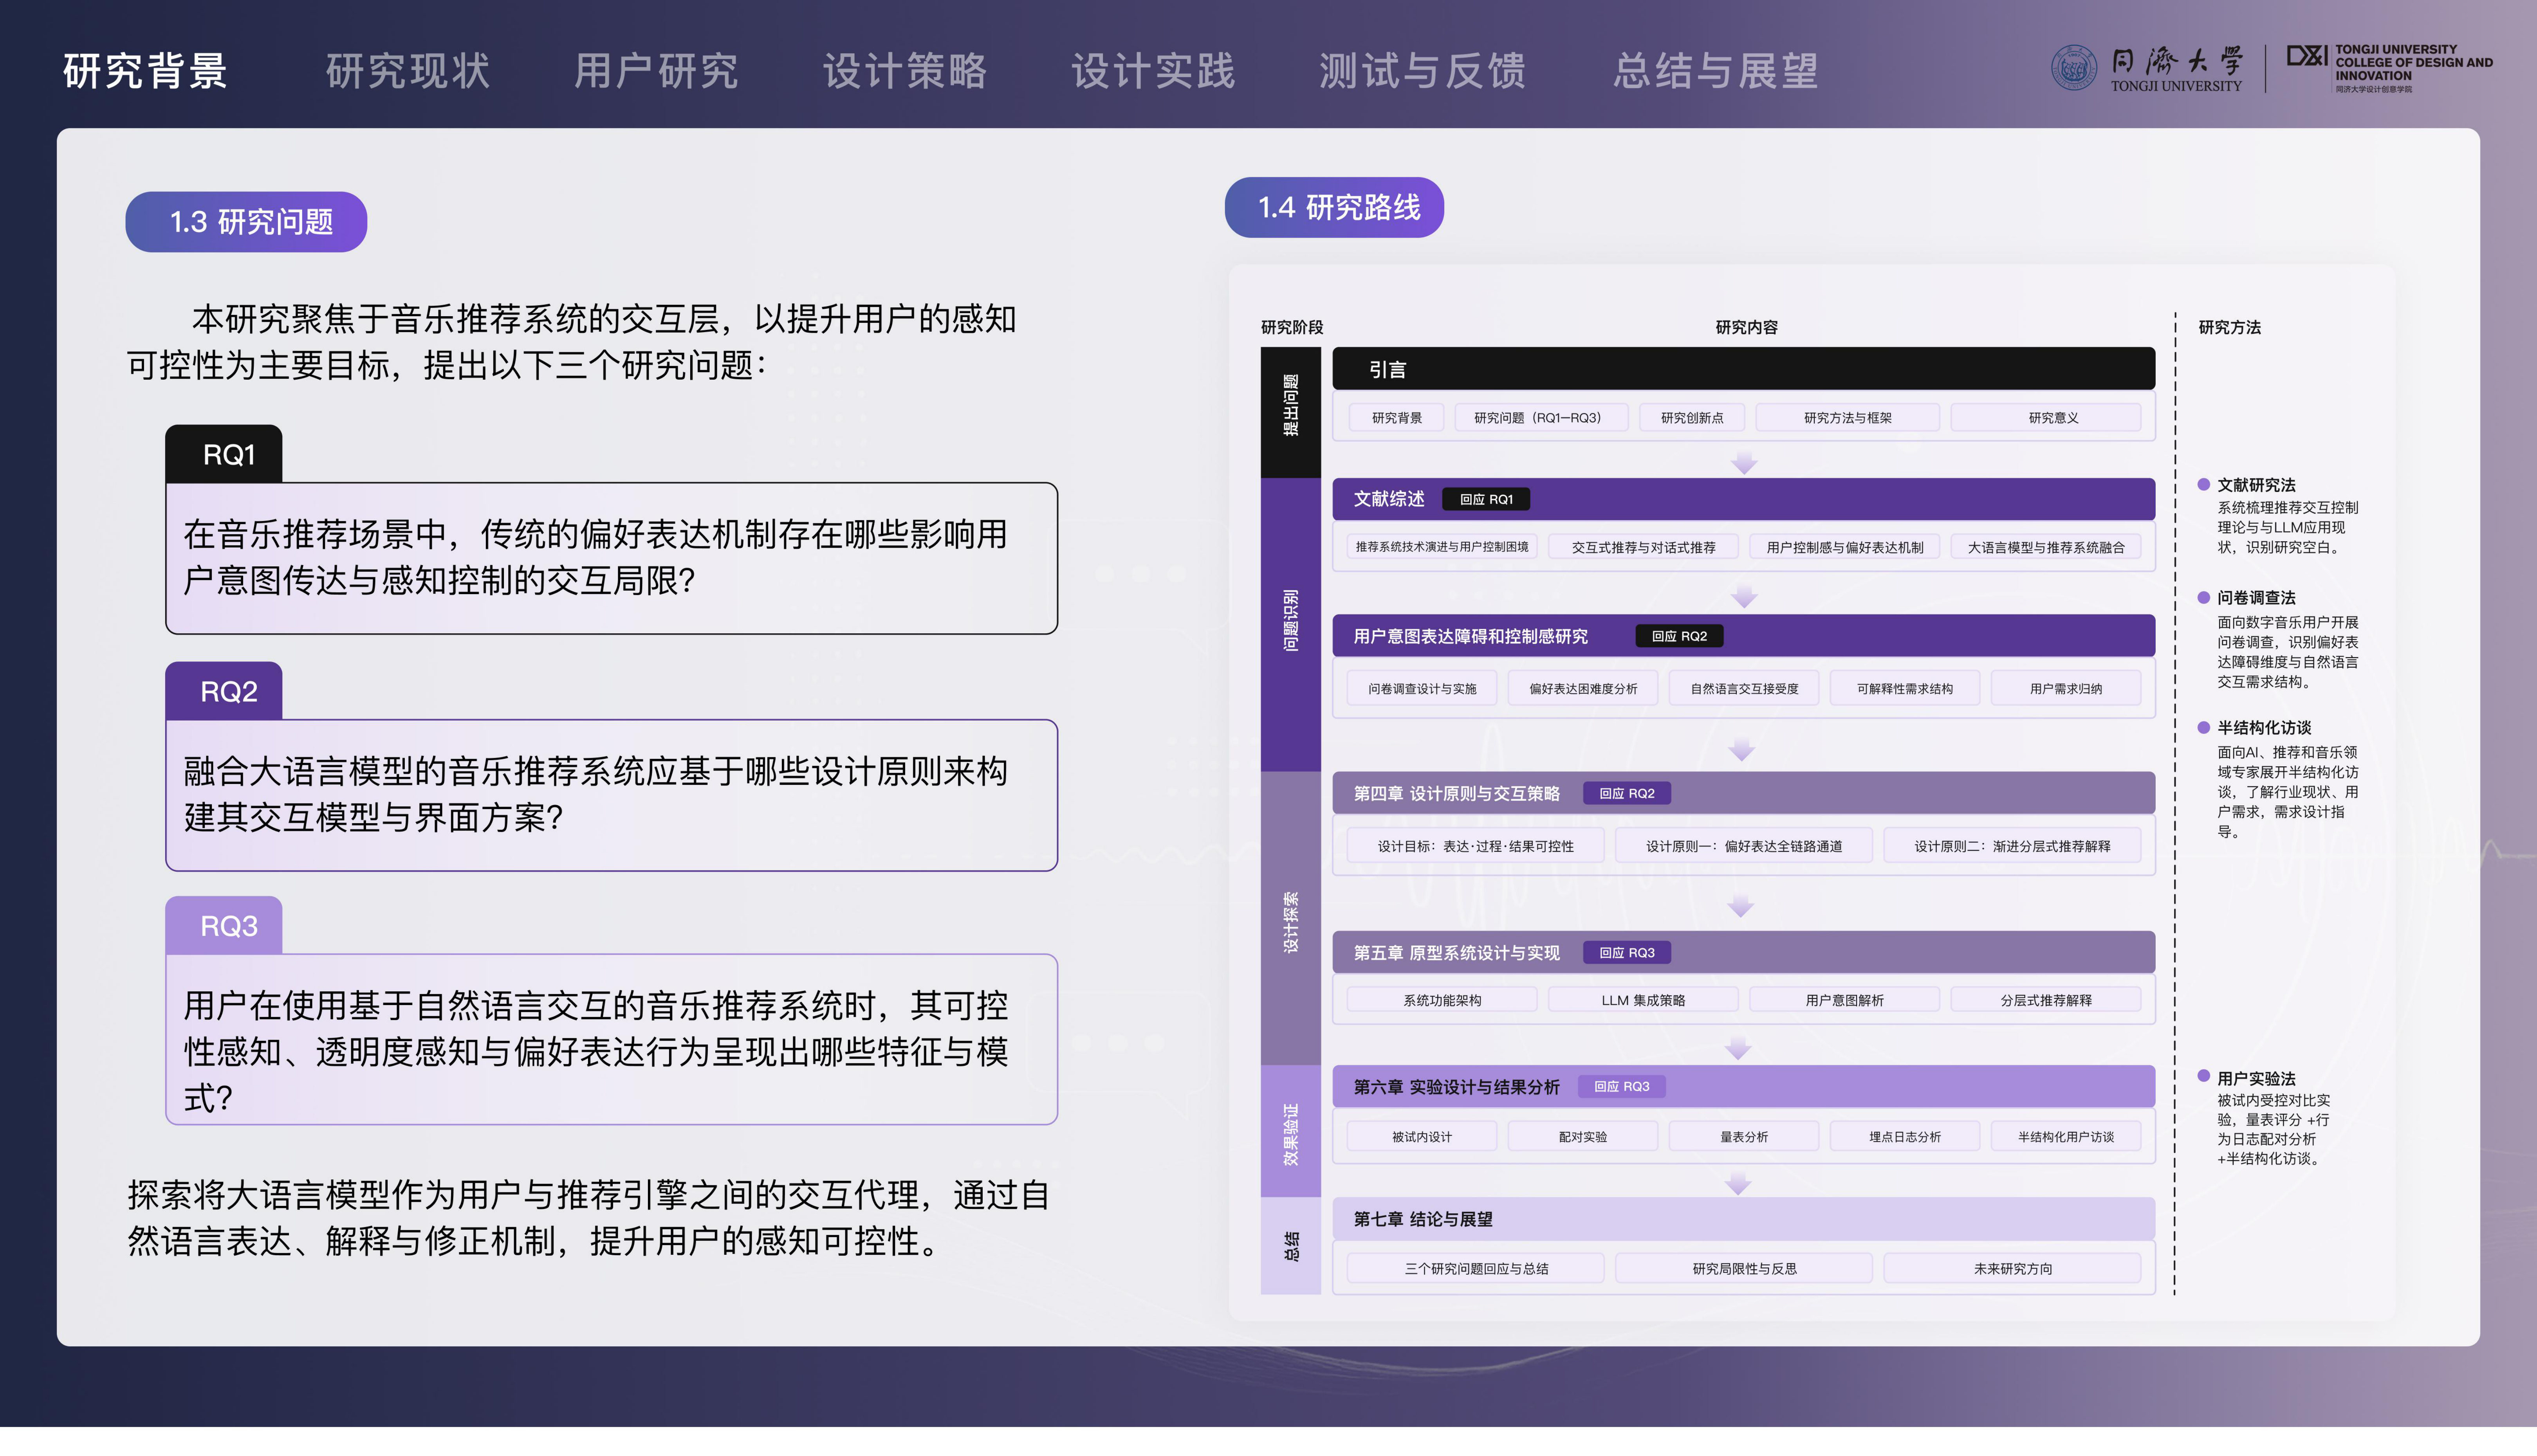Image resolution: width=2537 pixels, height=1456 pixels.
Task: Click the 未来研究方向 box
Action: click(2012, 1269)
